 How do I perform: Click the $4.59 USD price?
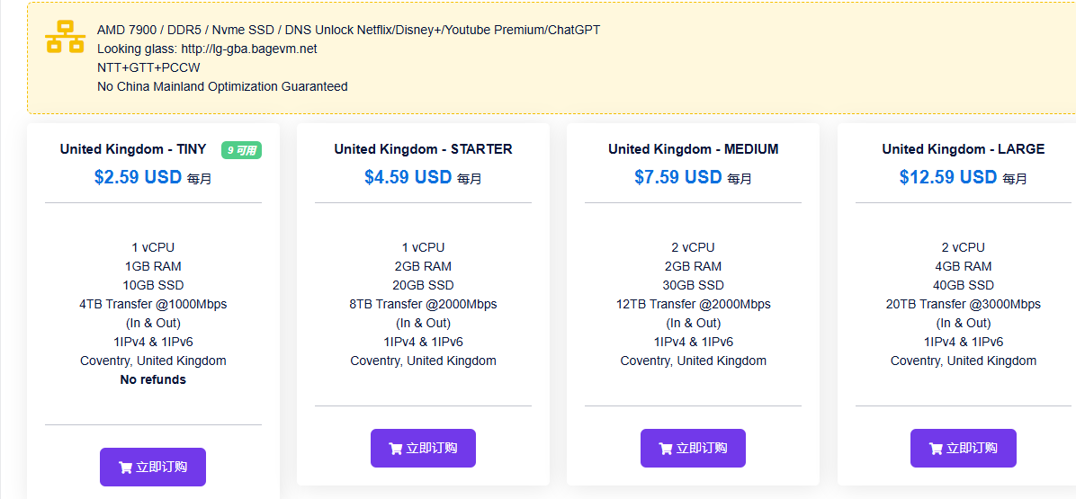[x=408, y=177]
